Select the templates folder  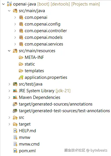pos(34,71)
